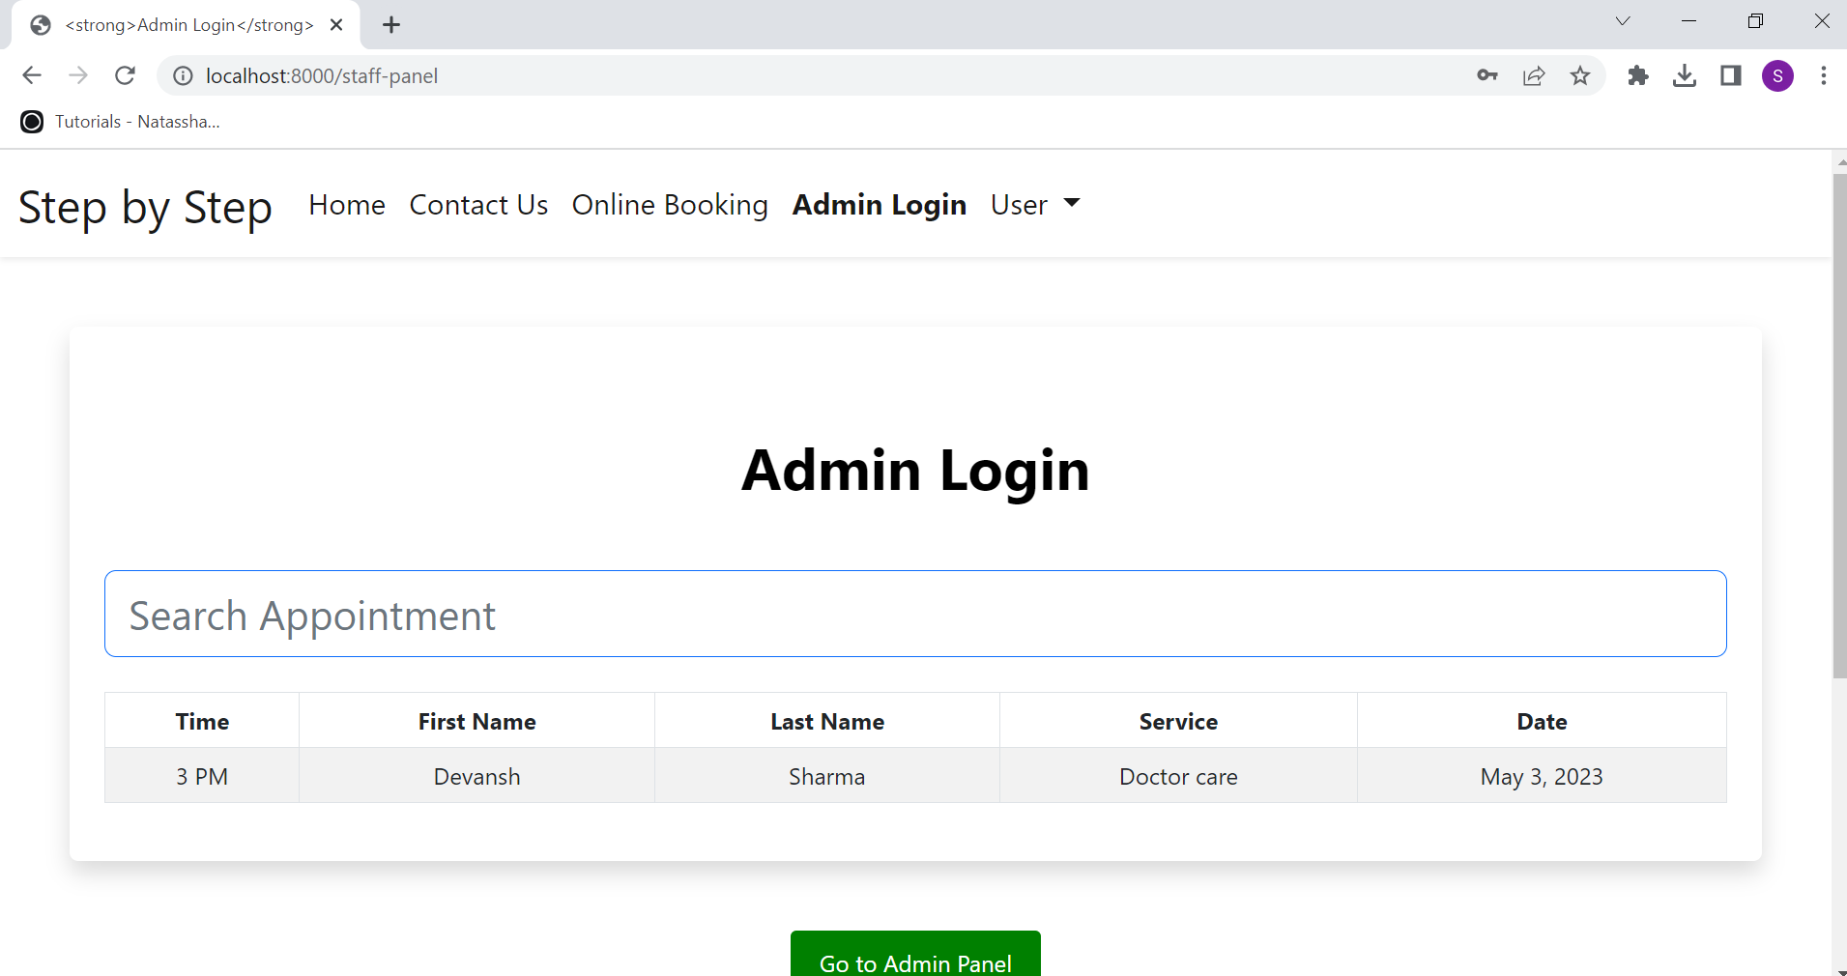
Task: Go back to the previous page
Action: 32,75
